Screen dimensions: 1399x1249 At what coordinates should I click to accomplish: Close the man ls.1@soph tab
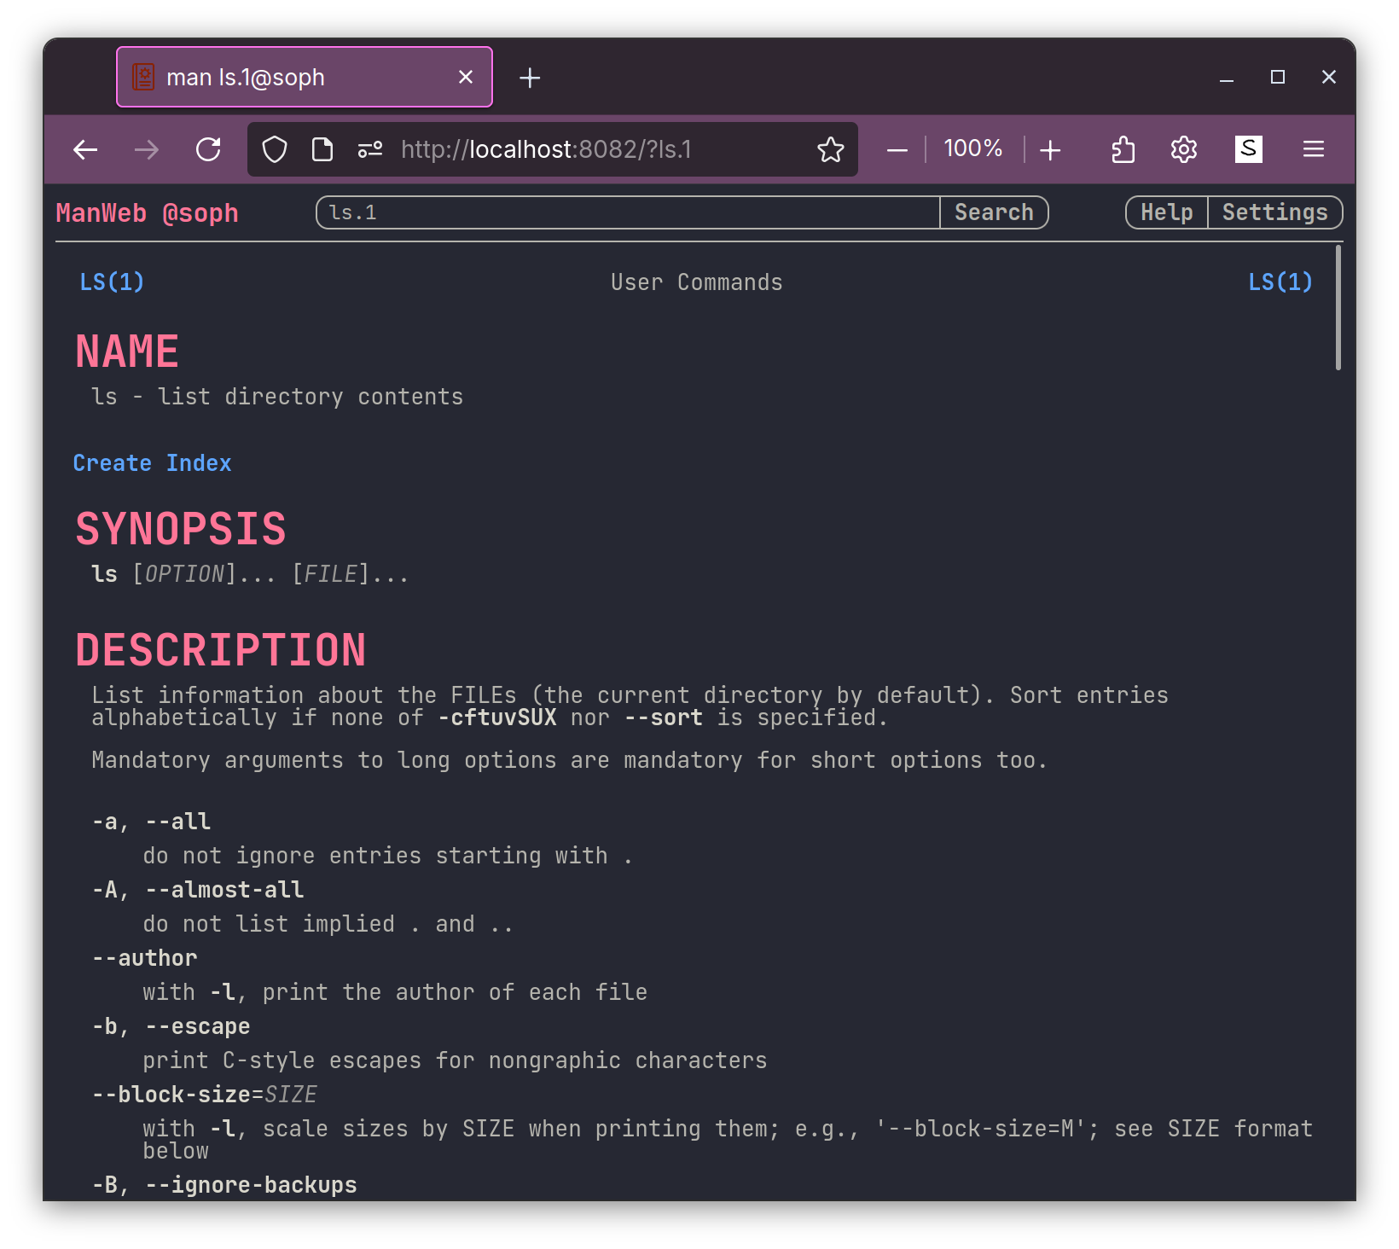click(466, 78)
